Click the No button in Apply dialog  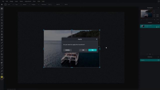coord(83,50)
